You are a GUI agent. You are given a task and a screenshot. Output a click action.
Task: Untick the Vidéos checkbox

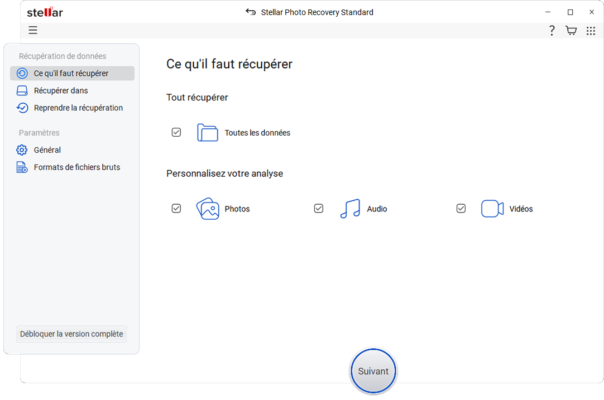461,209
